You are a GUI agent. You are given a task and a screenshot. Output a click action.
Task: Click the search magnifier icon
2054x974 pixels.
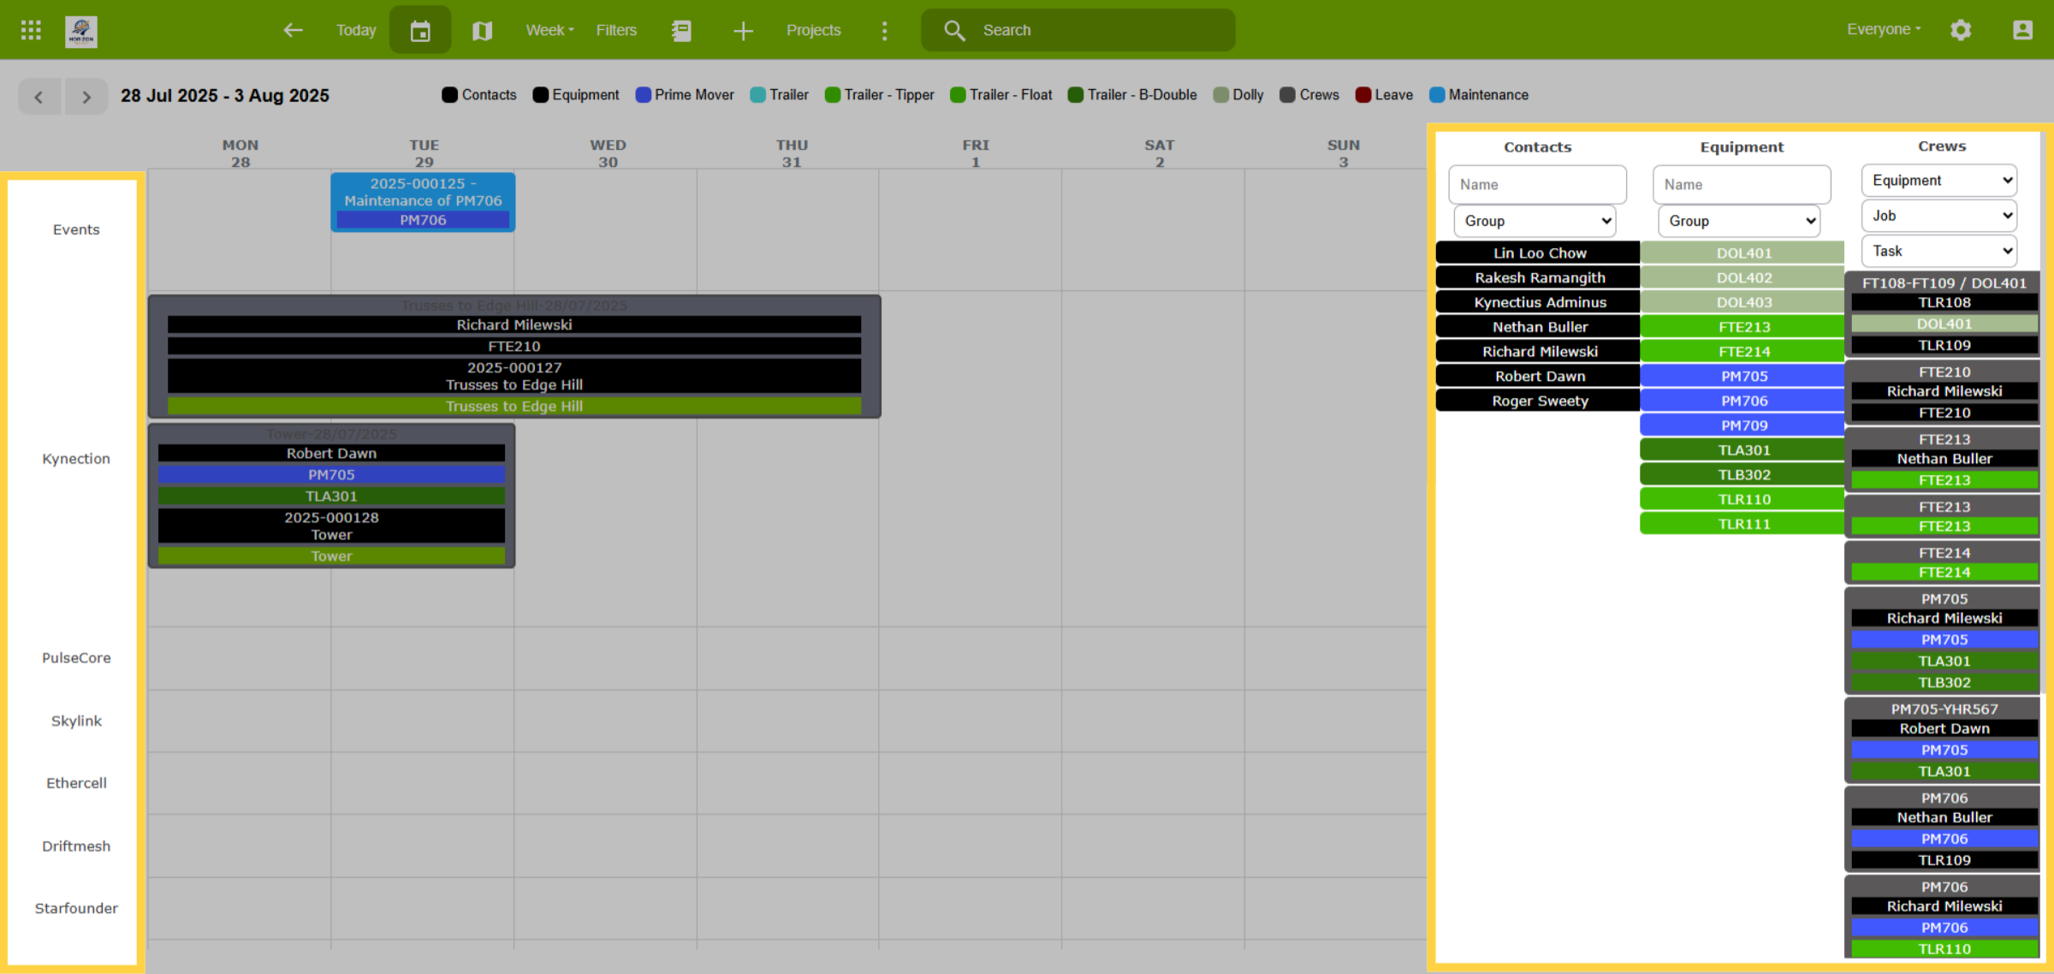click(x=954, y=30)
